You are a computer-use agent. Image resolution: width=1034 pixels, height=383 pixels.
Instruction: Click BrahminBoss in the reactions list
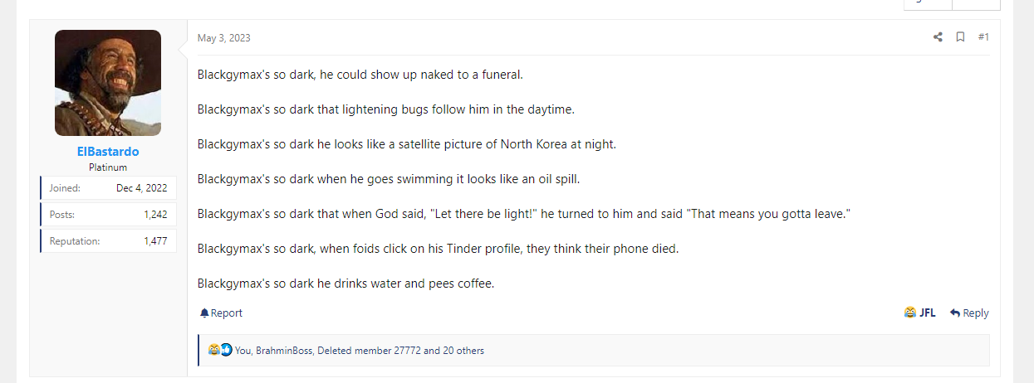coord(284,351)
